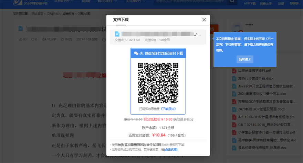Open 小学生必背古诗75首 pdf

267,132
